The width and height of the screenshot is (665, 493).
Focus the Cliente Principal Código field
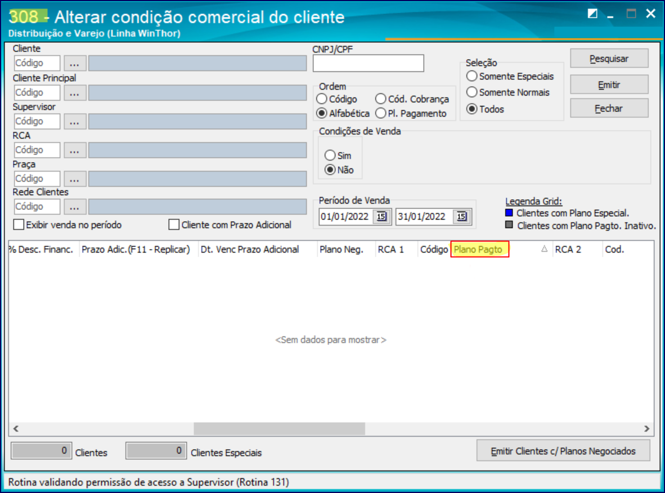tap(37, 92)
